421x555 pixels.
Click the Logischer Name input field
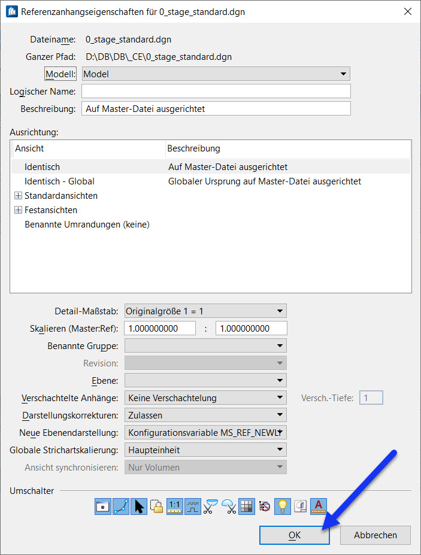pos(216,91)
